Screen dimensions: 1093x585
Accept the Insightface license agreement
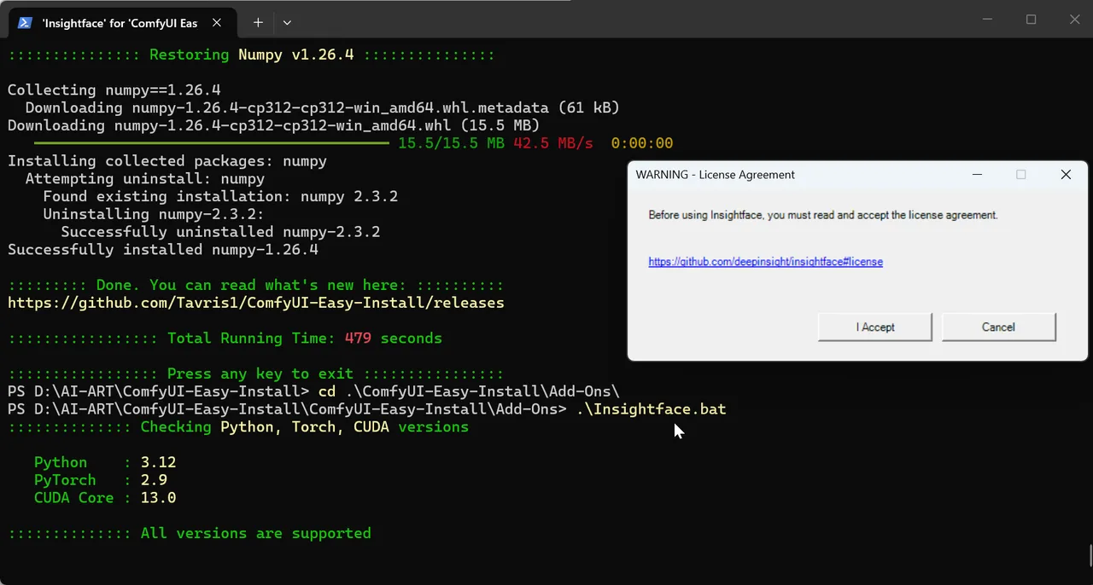point(875,327)
